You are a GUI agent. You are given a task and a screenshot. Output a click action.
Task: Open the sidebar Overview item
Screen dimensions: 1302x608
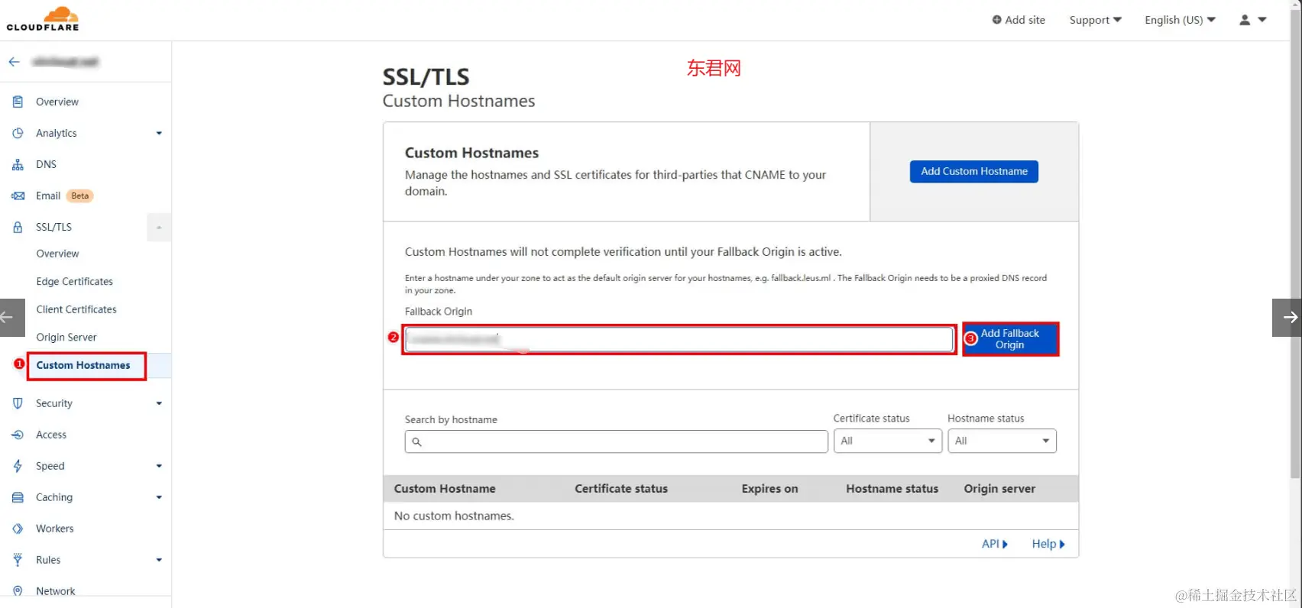(57, 102)
